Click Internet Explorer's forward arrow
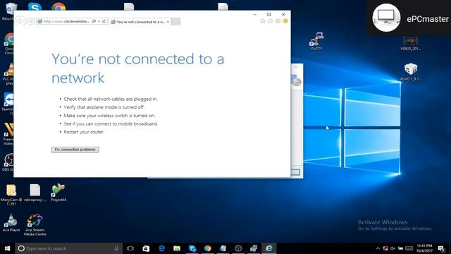 pyautogui.click(x=31, y=21)
